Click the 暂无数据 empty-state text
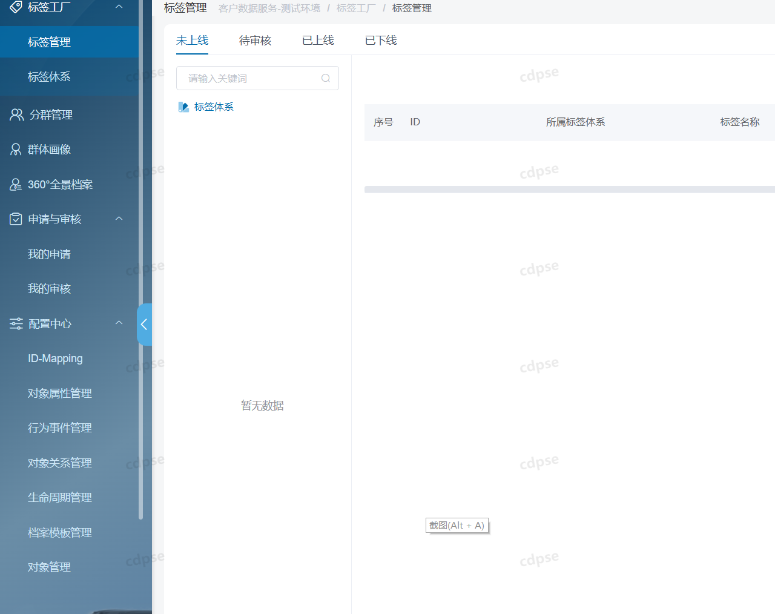Image resolution: width=775 pixels, height=614 pixels. [262, 406]
